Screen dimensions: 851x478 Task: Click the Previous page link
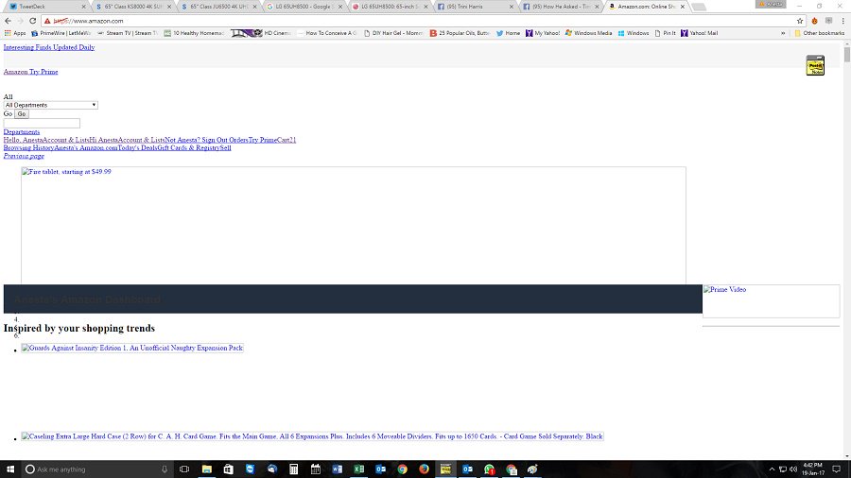(24, 156)
